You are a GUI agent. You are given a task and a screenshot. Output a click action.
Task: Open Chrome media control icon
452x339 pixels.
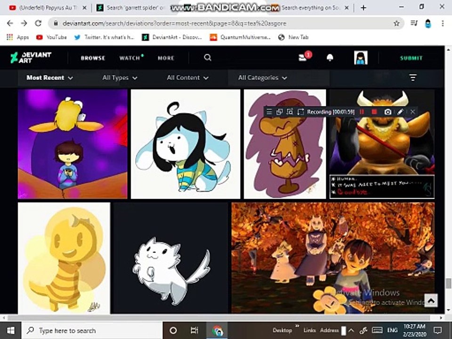click(x=414, y=23)
